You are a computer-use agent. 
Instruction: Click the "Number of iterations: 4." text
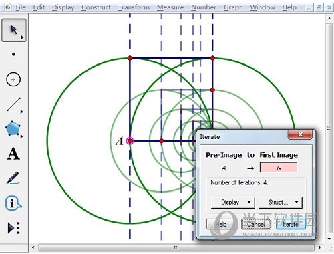point(239,182)
